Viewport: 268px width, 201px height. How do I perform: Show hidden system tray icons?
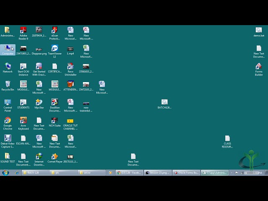coord(232,173)
